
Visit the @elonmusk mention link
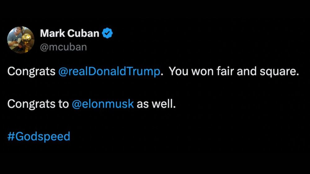(103, 104)
